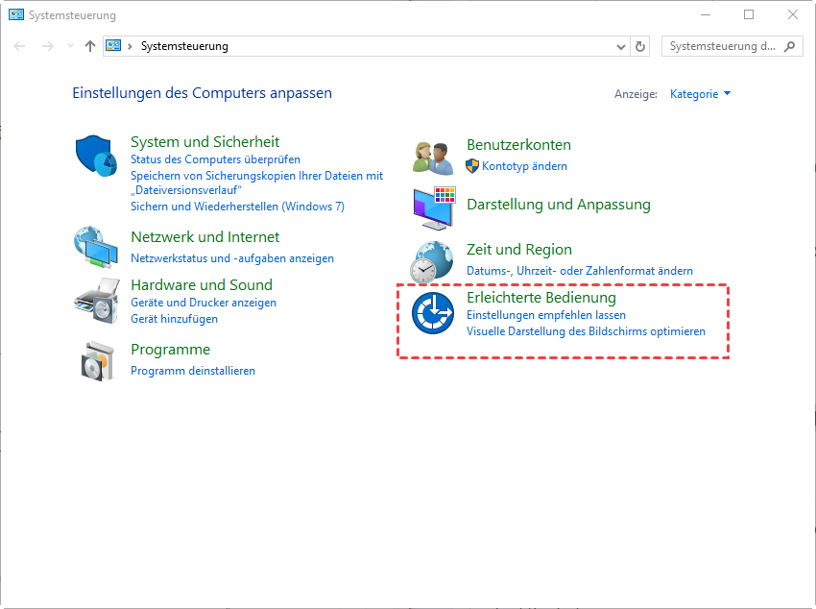The width and height of the screenshot is (816, 609).
Task: Click the Zeit und Region clock icon
Action: 433,260
